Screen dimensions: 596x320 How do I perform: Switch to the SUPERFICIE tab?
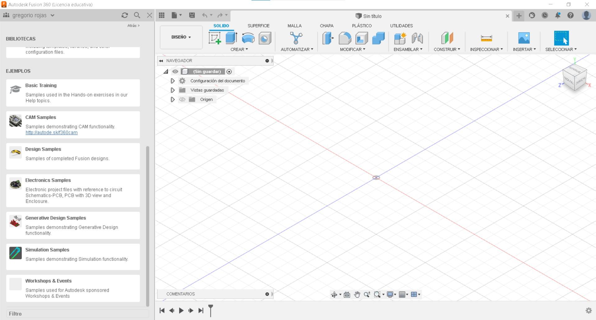pos(258,26)
